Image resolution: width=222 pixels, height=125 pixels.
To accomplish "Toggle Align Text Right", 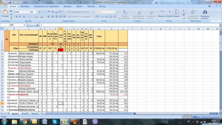I will click(56, 17).
